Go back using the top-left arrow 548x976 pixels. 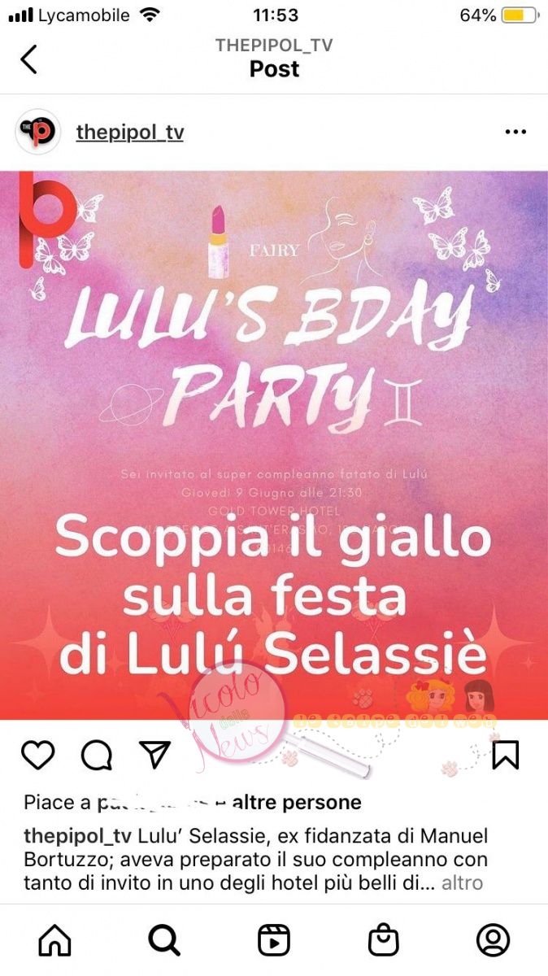pos(29,59)
